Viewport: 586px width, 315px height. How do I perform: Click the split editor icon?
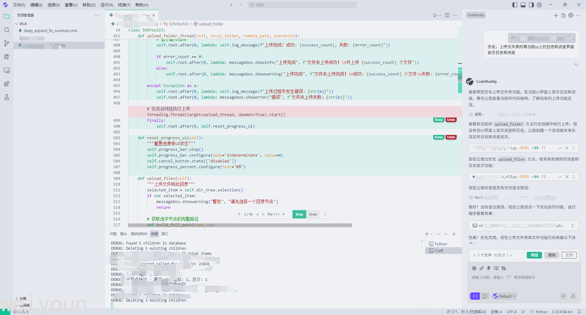pyautogui.click(x=447, y=15)
